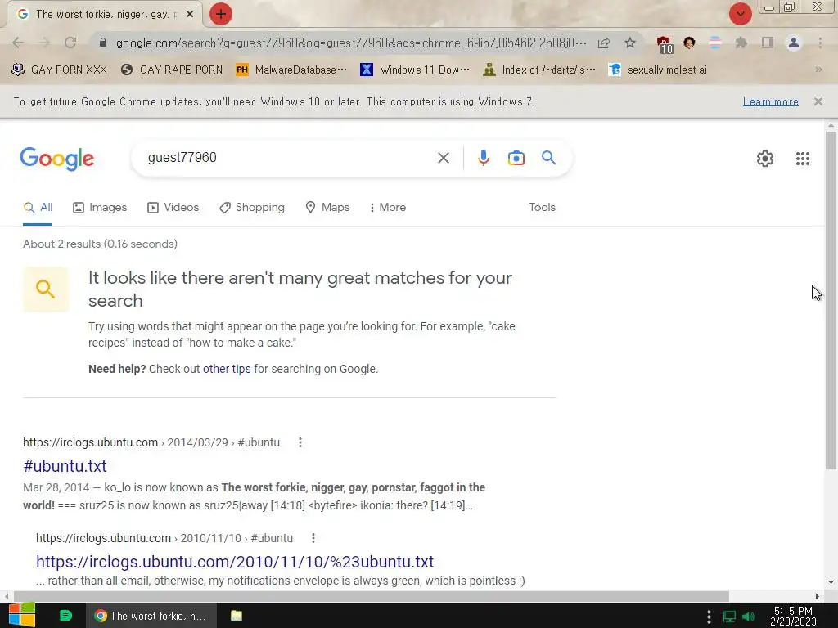The image size is (838, 628).
Task: Open the green chat app on taskbar
Action: click(x=65, y=616)
